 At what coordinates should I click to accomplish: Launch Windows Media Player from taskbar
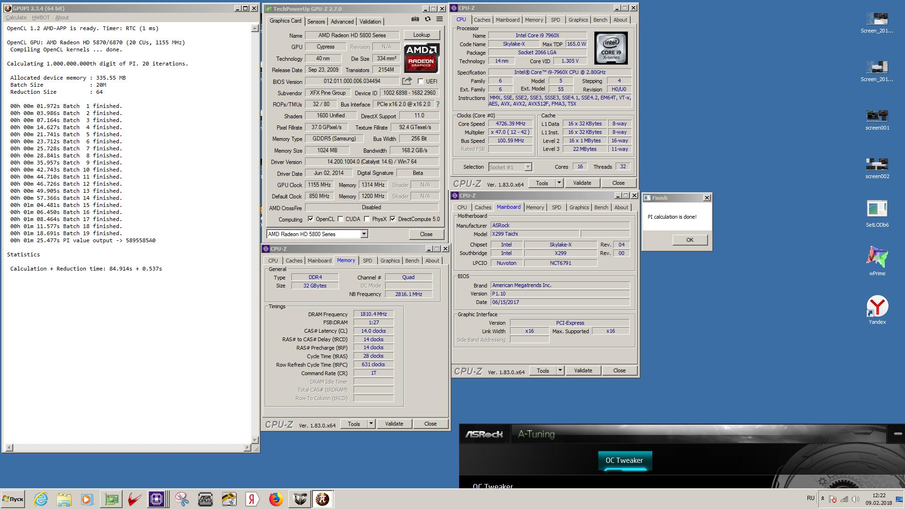click(x=87, y=499)
